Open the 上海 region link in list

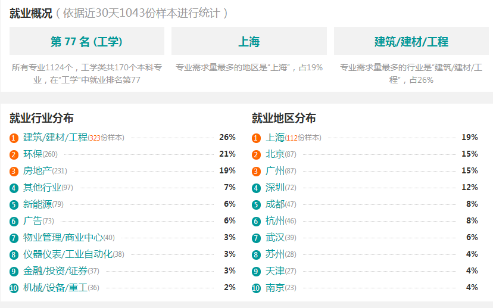(275, 138)
